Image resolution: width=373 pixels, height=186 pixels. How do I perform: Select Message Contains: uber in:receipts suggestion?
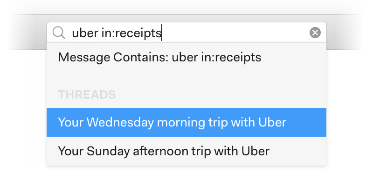coord(186,57)
